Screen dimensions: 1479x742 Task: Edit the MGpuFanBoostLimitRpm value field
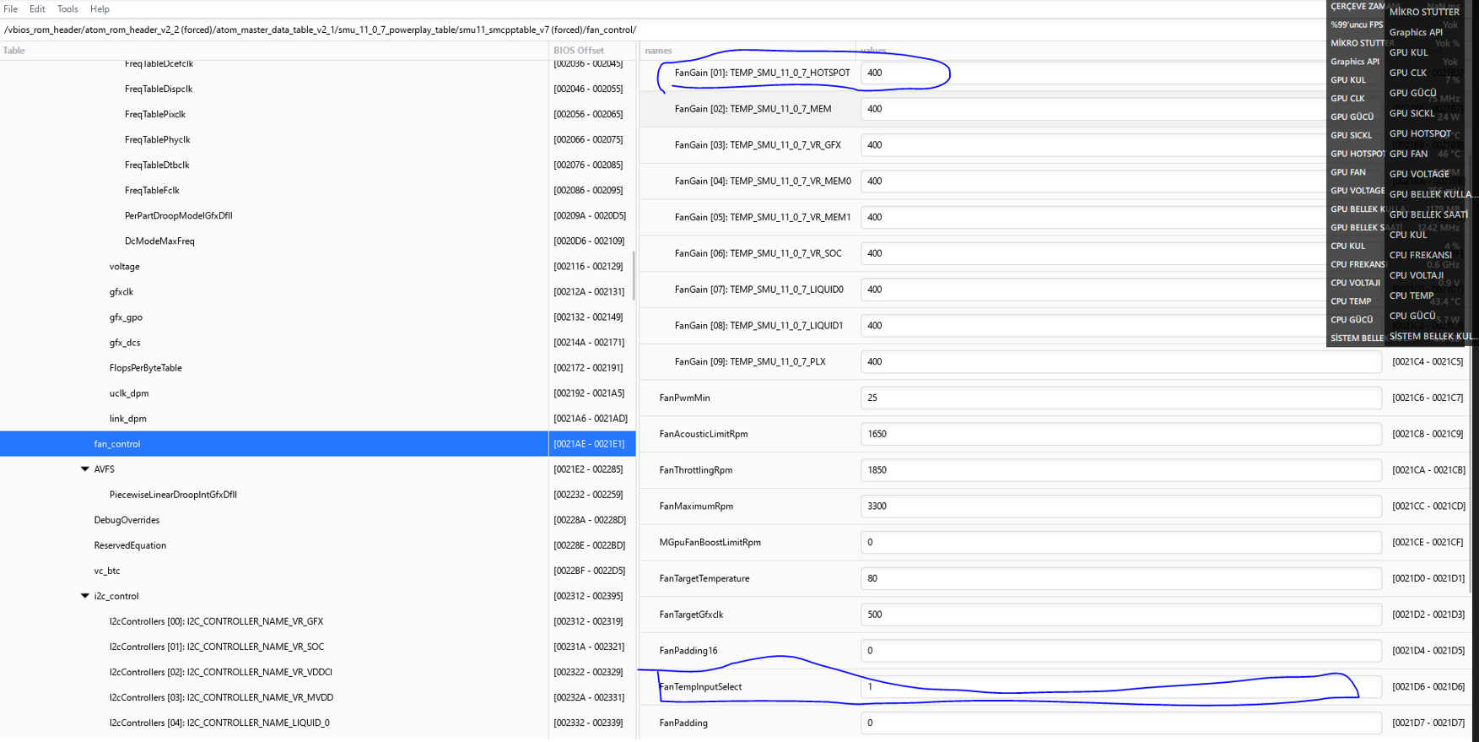pyautogui.click(x=1120, y=542)
